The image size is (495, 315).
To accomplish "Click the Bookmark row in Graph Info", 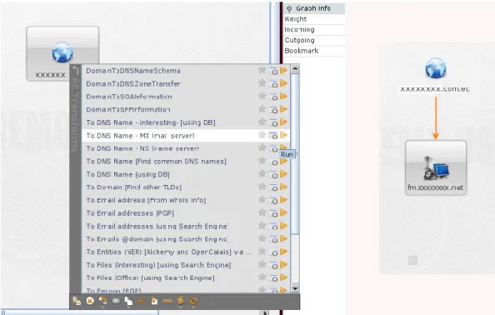I will pos(314,51).
